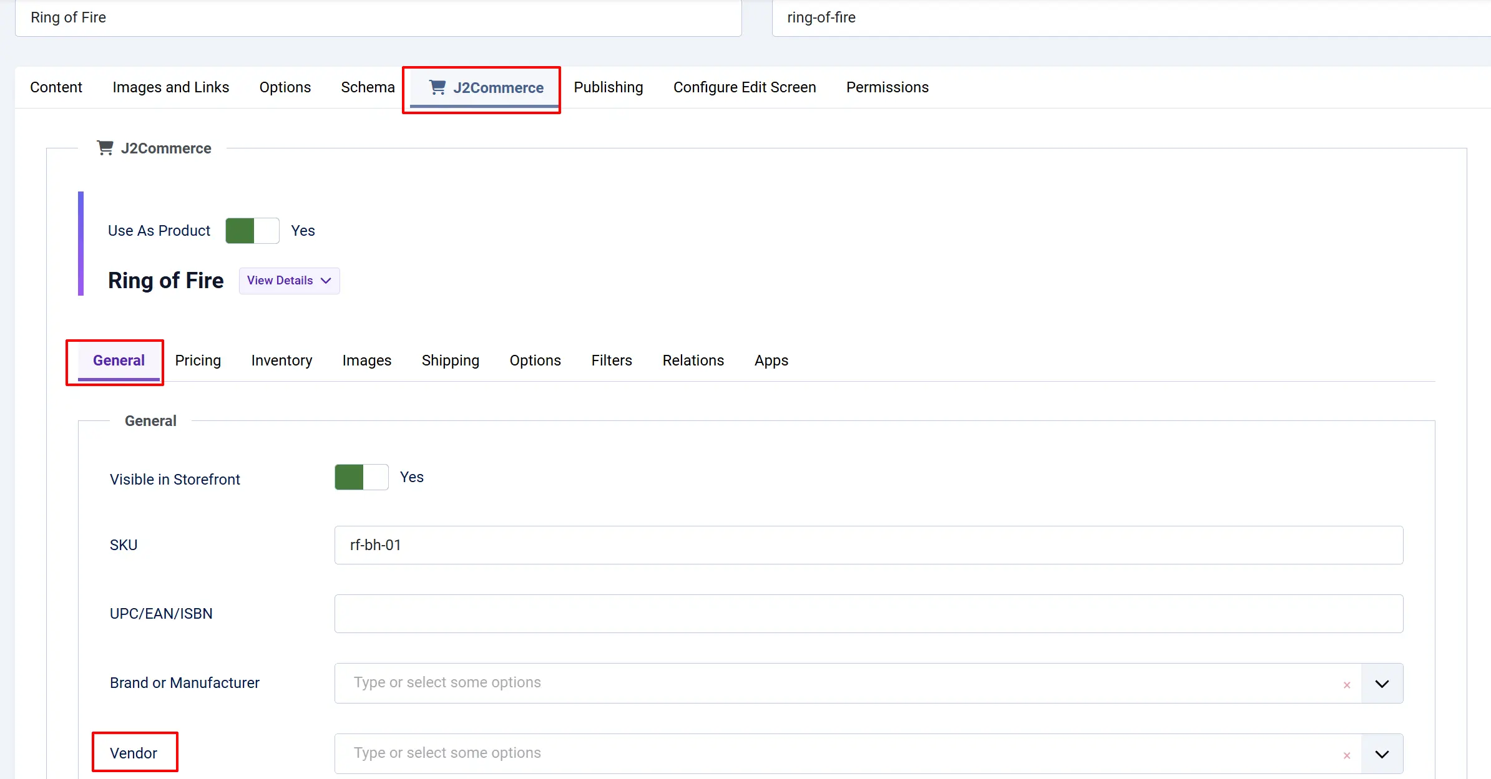Click the Visible in Storefront label
The height and width of the screenshot is (779, 1491).
coord(175,480)
